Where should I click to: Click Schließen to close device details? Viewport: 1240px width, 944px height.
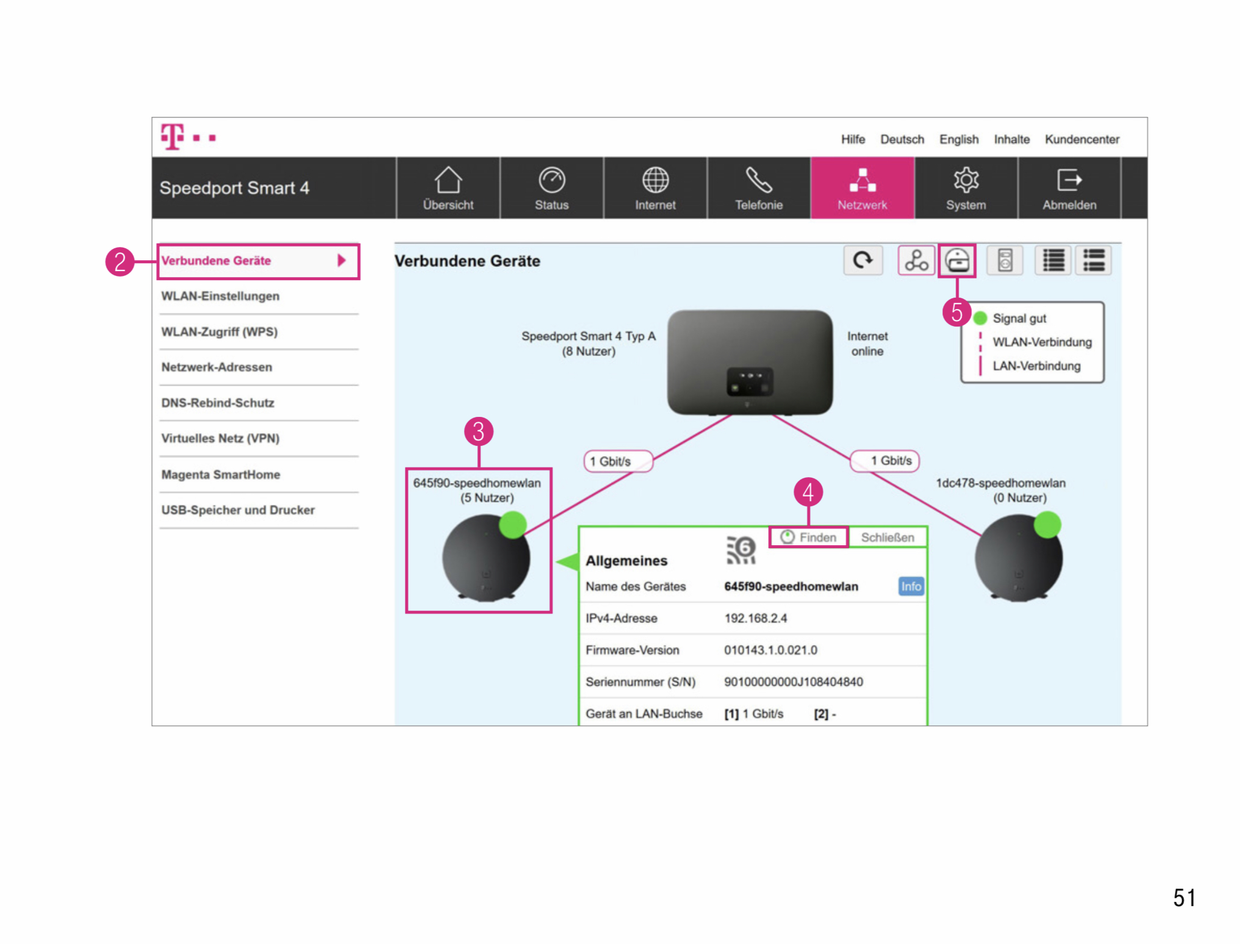click(x=887, y=537)
